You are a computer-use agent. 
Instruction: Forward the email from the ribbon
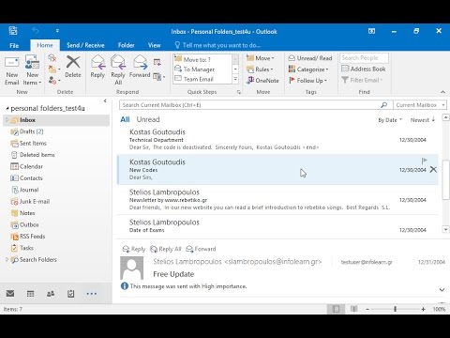140,67
